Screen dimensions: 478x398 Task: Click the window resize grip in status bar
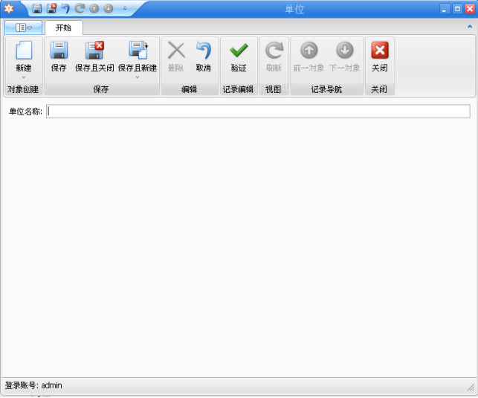(x=471, y=388)
